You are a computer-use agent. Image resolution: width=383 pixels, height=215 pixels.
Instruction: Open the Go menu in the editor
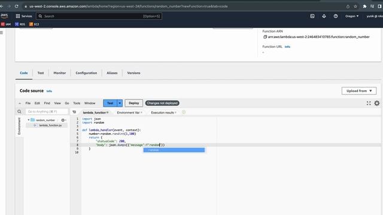pos(67,103)
